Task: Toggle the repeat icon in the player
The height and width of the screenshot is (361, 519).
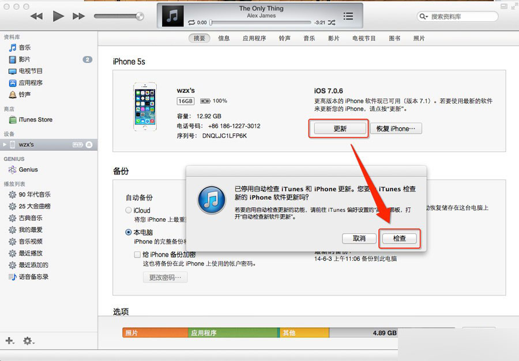Action: pyautogui.click(x=191, y=22)
